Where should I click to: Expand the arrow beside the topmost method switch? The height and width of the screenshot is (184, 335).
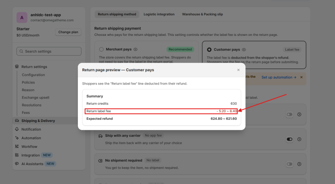(x=299, y=115)
